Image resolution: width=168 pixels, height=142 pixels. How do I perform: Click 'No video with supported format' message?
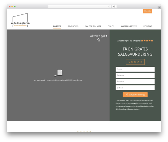(58, 80)
